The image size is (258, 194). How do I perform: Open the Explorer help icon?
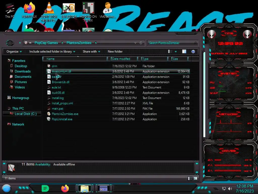pyautogui.click(x=193, y=52)
